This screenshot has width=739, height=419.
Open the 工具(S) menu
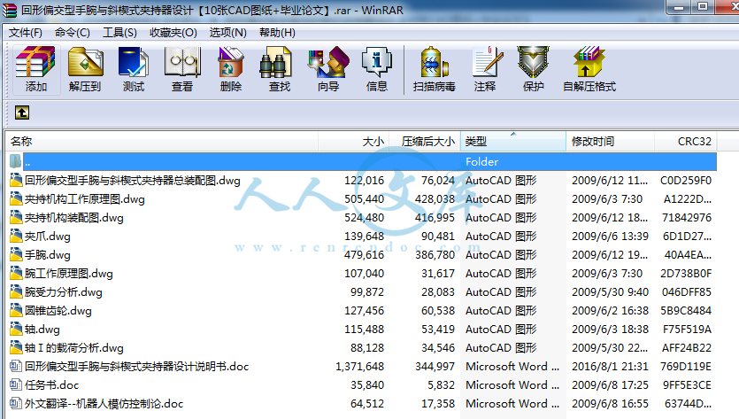point(119,33)
